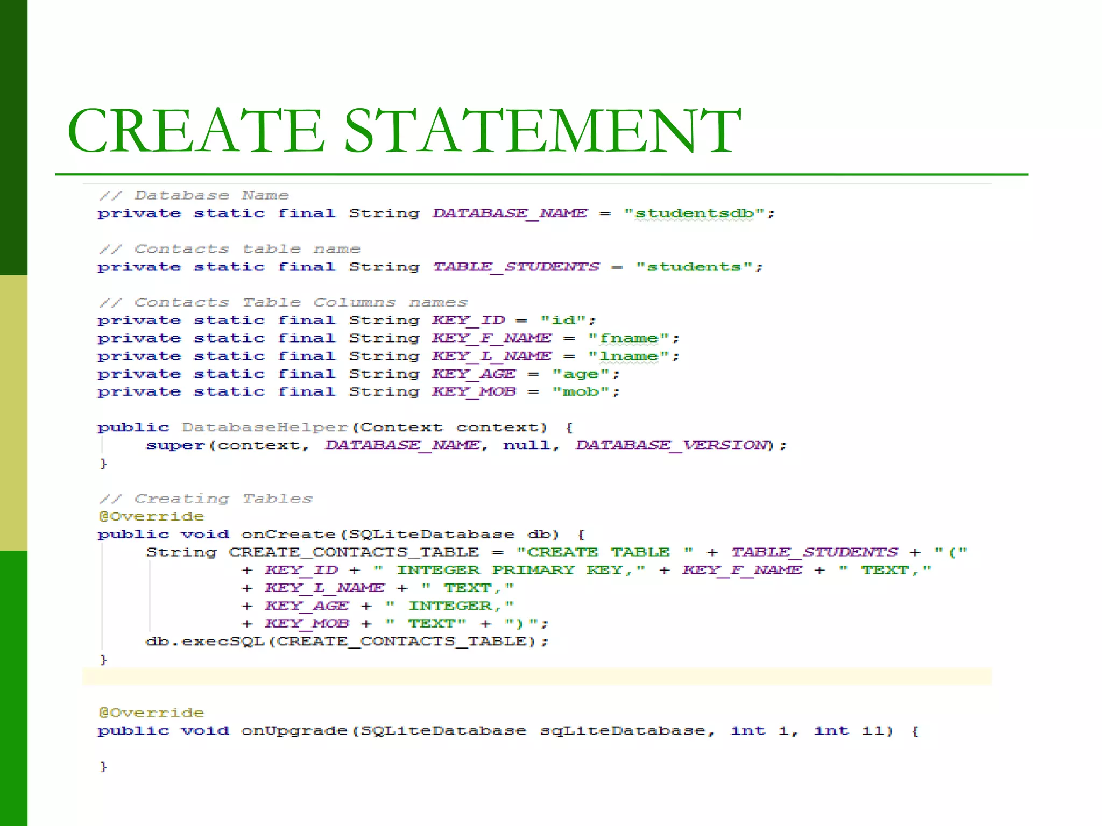Click the "fname" string literal
Image resolution: width=1102 pixels, height=826 pixels.
[628, 338]
